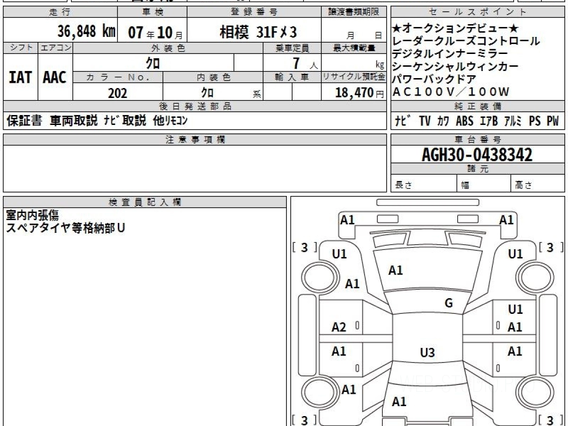Click the 検査員記入欄 header
This screenshot has height=426, width=568.
pos(145,202)
